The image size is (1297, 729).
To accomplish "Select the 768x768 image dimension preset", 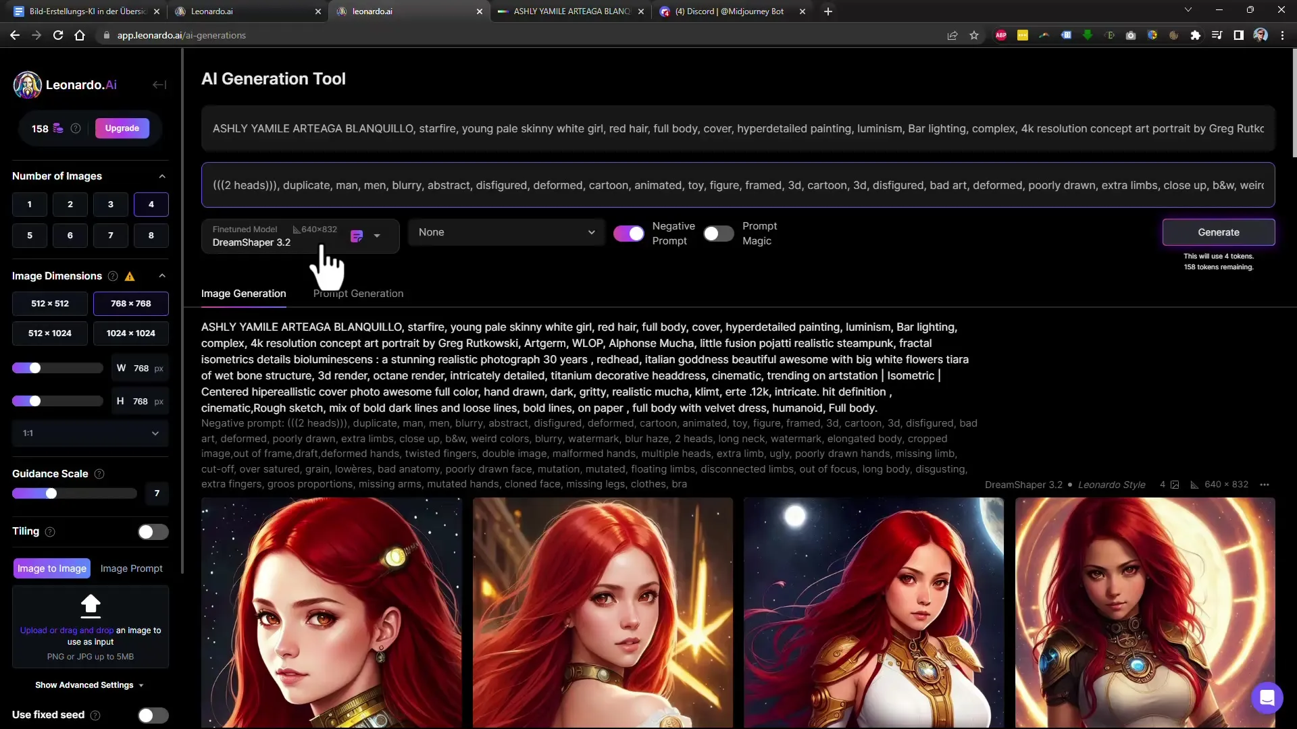I will pos(130,304).
